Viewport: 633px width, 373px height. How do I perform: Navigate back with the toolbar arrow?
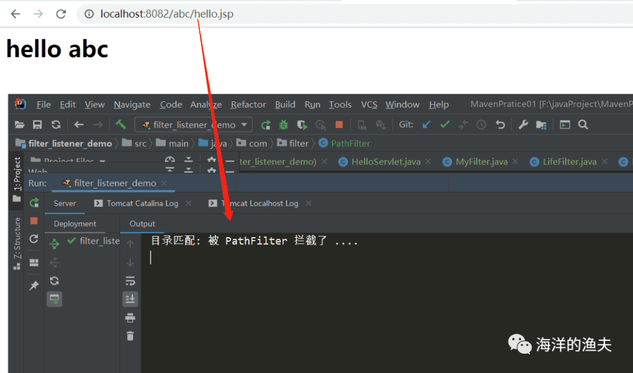pyautogui.click(x=79, y=125)
